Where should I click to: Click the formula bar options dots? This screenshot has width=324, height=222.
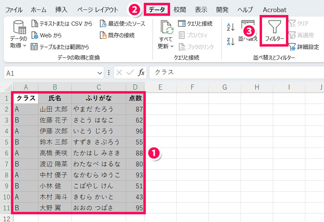pyautogui.click(x=109, y=73)
